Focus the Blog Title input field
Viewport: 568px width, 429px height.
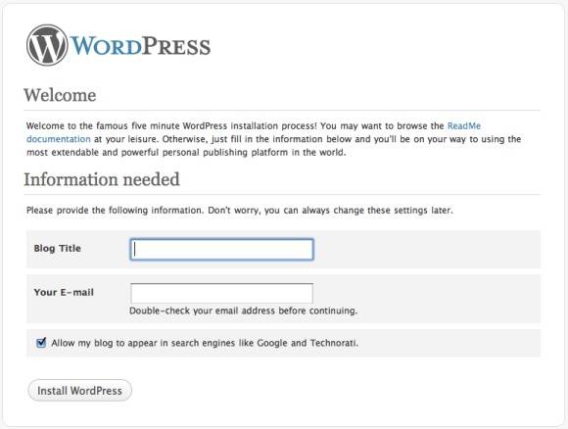coord(221,250)
